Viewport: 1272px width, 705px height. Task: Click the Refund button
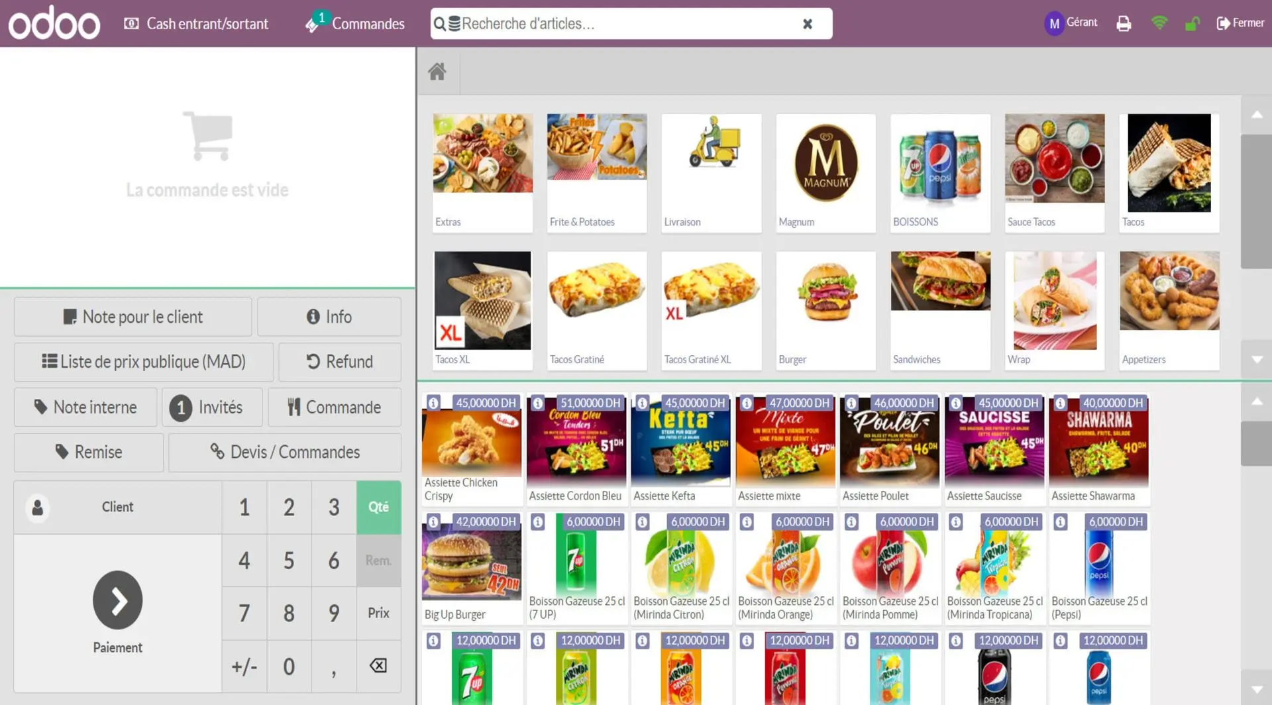pos(340,362)
